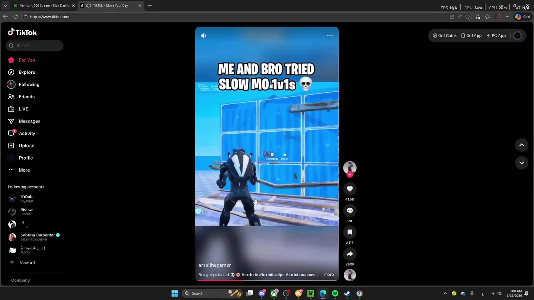534x300 pixels.
Task: Refresh the page
Action: pos(15,17)
